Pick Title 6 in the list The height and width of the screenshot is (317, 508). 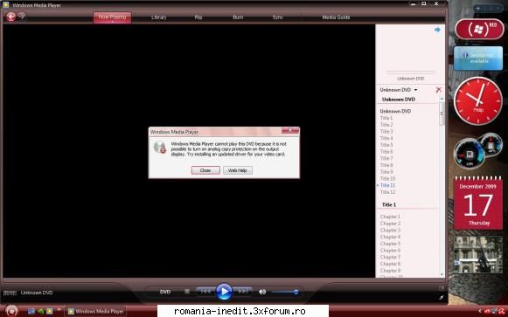tap(386, 152)
